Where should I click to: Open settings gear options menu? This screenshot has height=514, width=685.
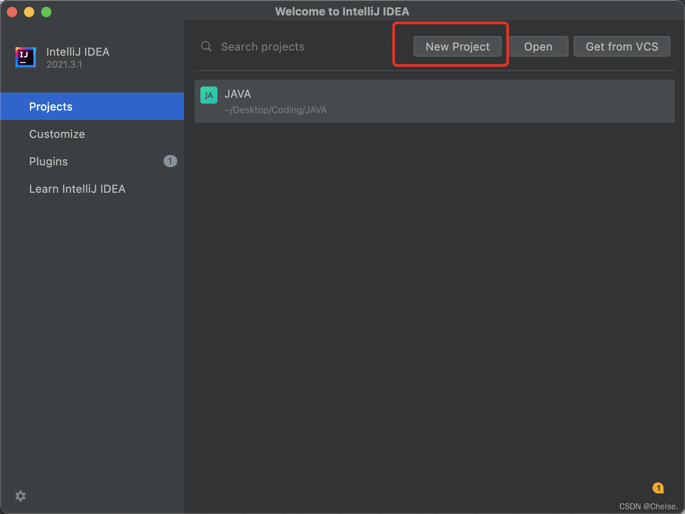click(x=21, y=496)
